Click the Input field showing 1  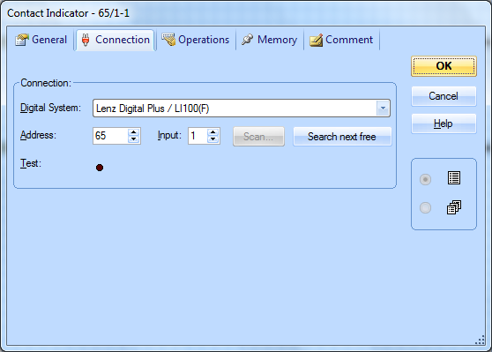tap(198, 136)
